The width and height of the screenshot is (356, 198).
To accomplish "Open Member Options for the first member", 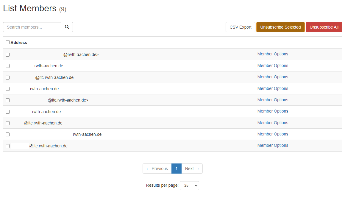I will pyautogui.click(x=273, y=54).
